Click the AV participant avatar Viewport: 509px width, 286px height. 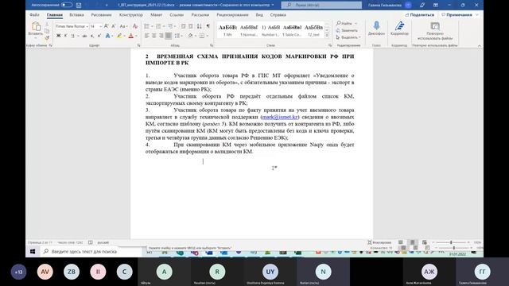click(45, 272)
